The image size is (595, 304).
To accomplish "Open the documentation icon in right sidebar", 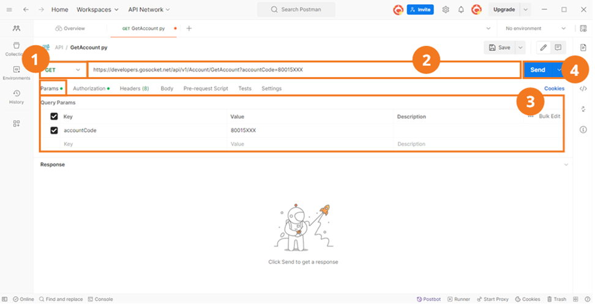I will tap(583, 47).
